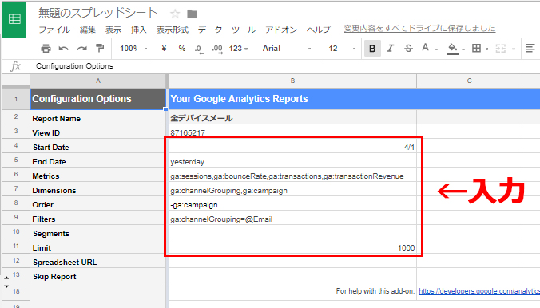Open the 表示 menu
Viewport: 540px width, 308px height.
pyautogui.click(x=113, y=30)
